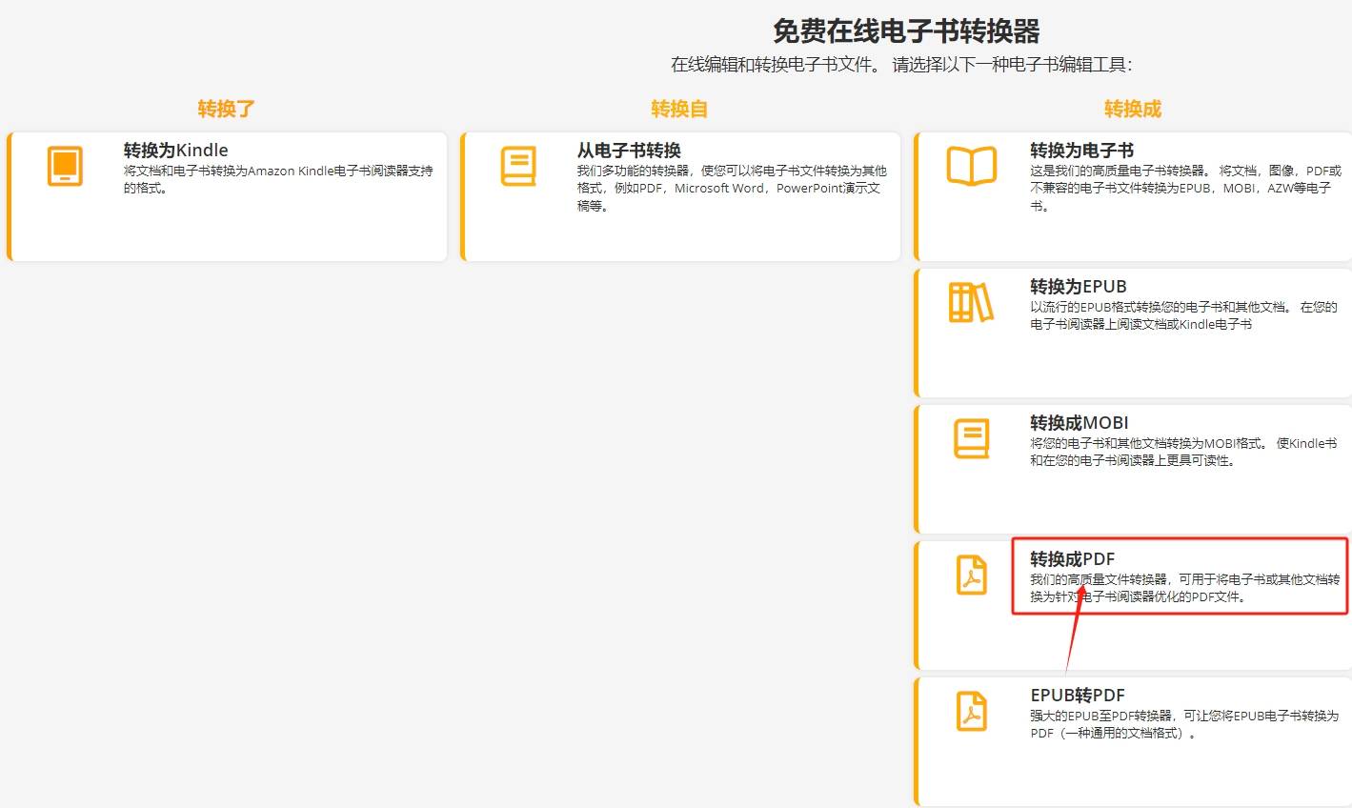Click the PDF icon on 转换成PDF card
This screenshot has width=1352, height=808.
click(x=971, y=576)
